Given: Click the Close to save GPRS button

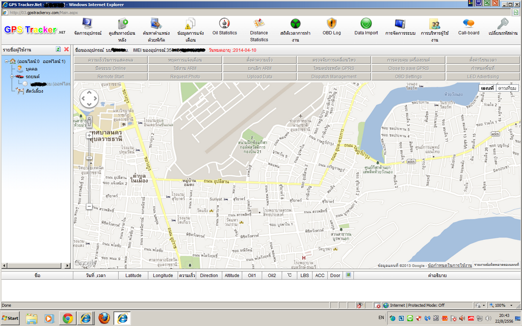Looking at the screenshot, I should pyautogui.click(x=408, y=68).
